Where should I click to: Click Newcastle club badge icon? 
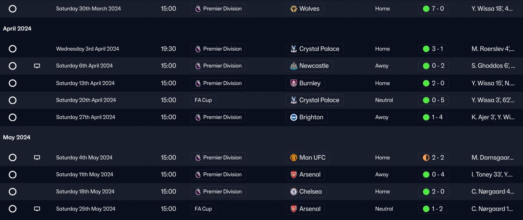[293, 66]
